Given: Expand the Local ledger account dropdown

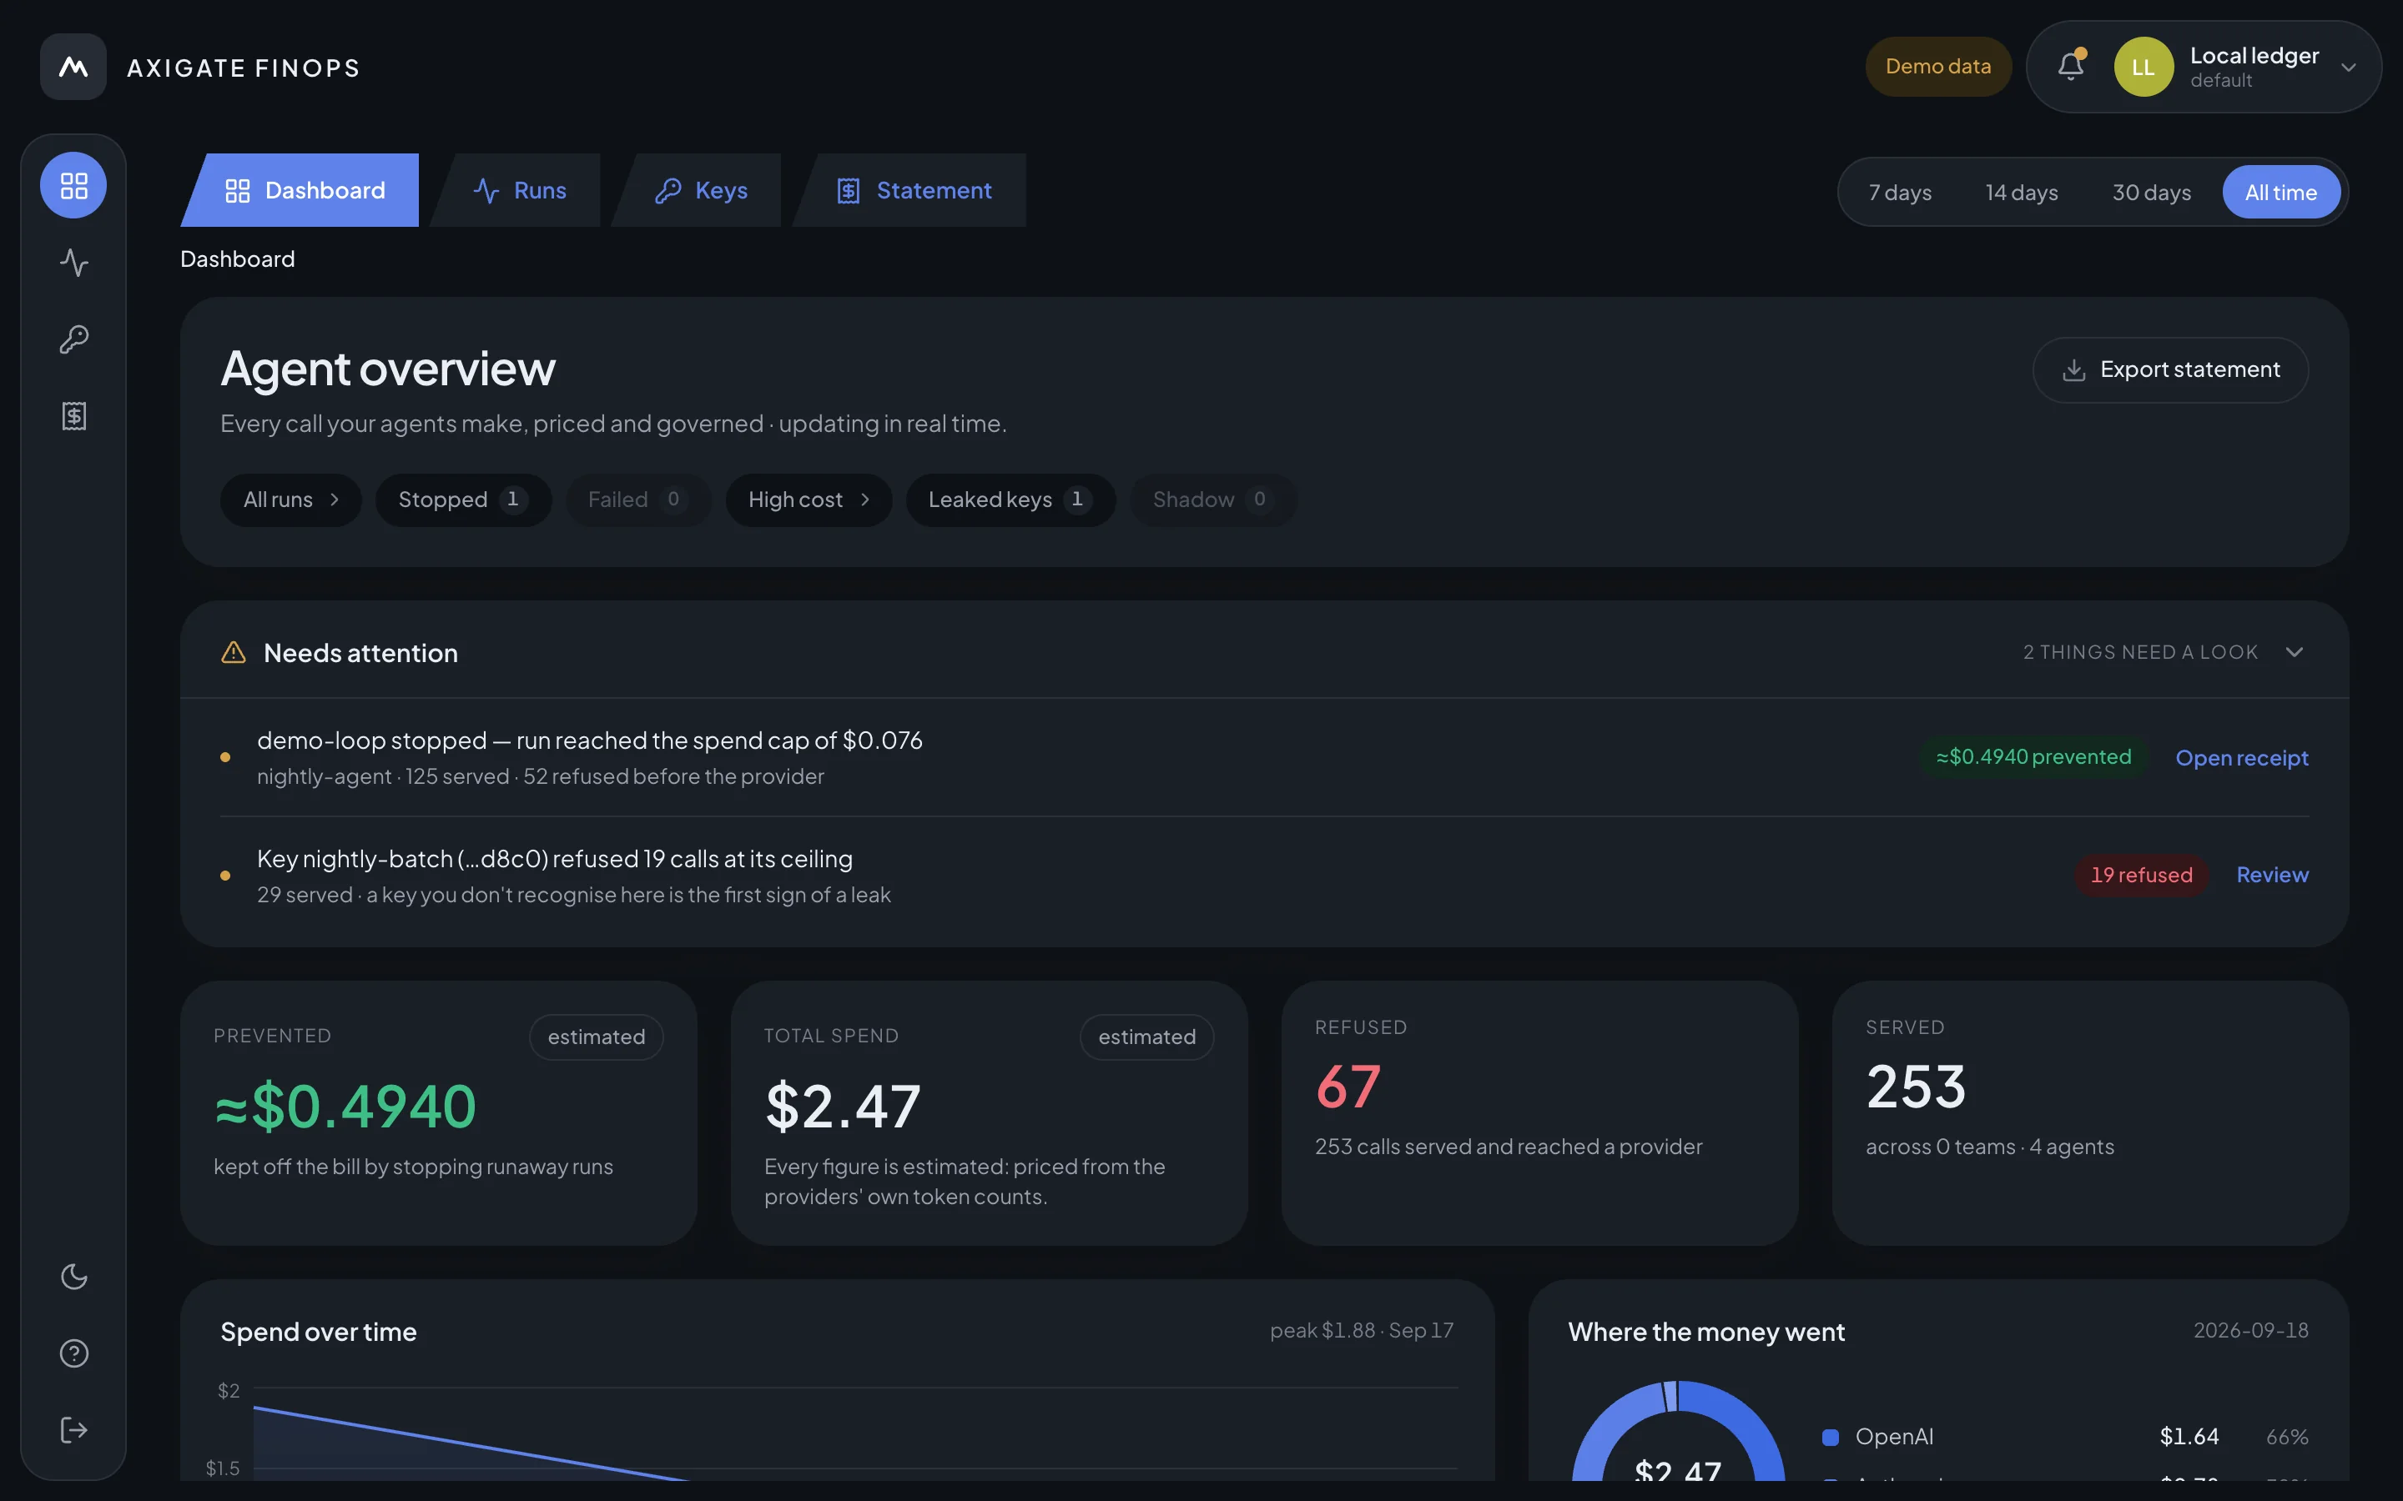Looking at the screenshot, I should click(x=2349, y=68).
